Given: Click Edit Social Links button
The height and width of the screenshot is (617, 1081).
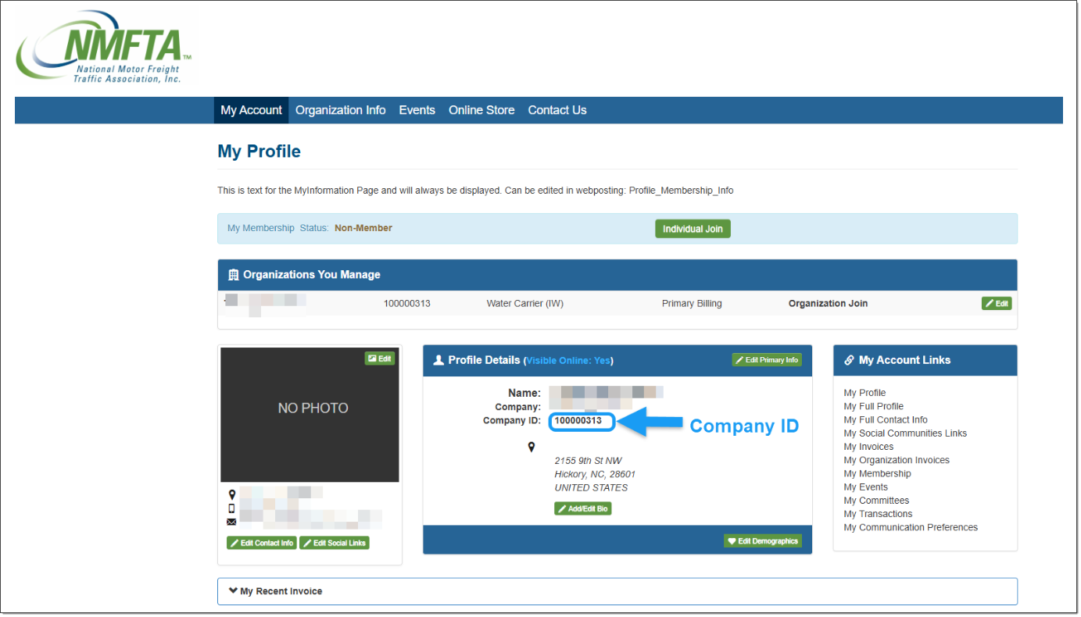Looking at the screenshot, I should pyautogui.click(x=335, y=543).
